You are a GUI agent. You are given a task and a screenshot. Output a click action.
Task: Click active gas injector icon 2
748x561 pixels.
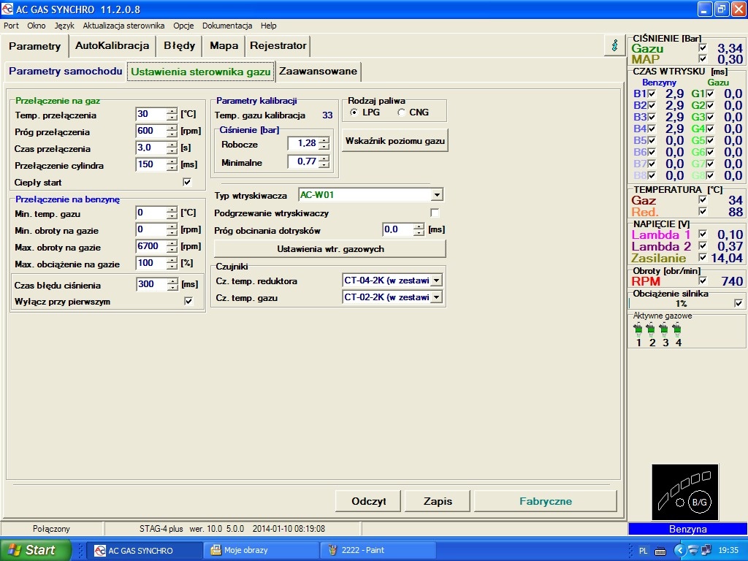pos(651,329)
